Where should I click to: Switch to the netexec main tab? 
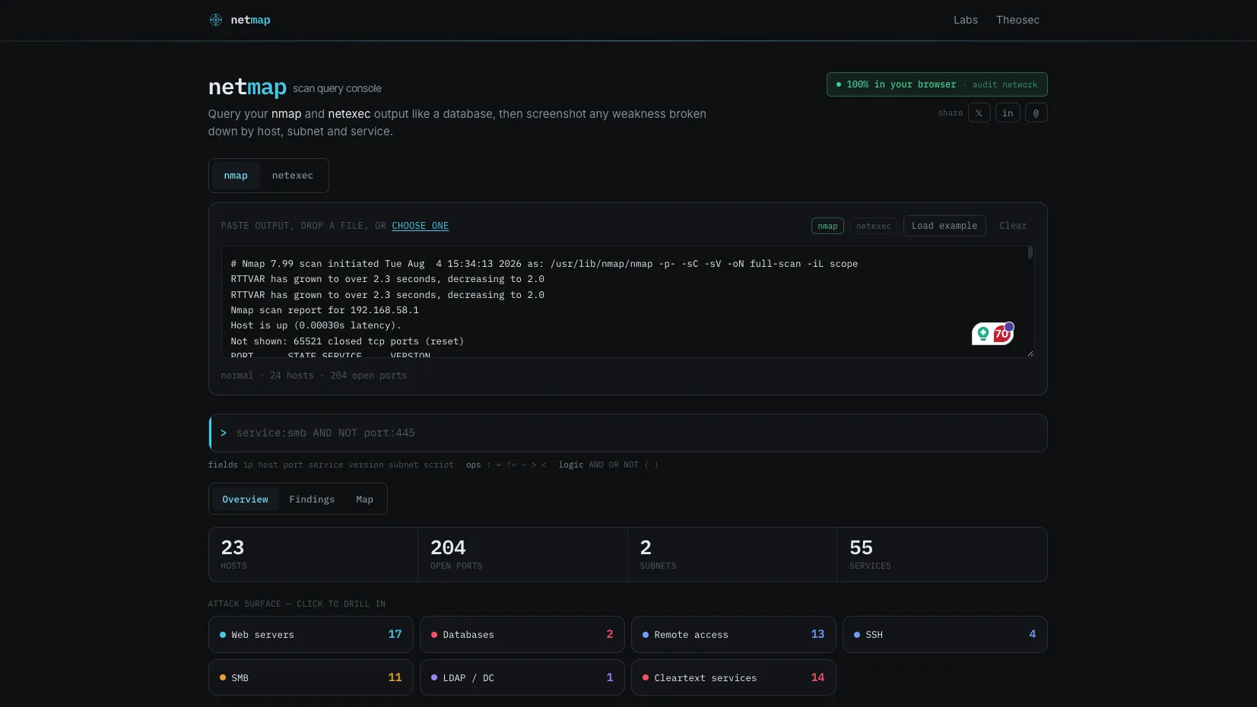(293, 176)
